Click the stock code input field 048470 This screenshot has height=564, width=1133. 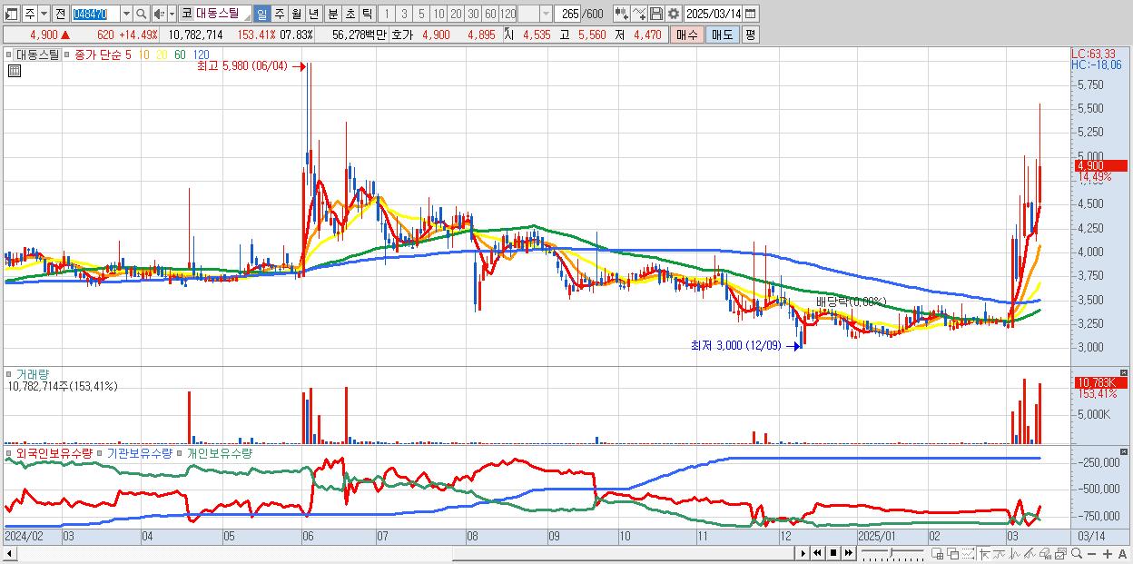[95, 14]
